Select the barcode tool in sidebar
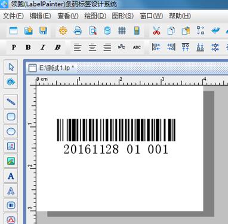Image resolution: width=228 pixels, height=224 pixels. click(x=11, y=205)
